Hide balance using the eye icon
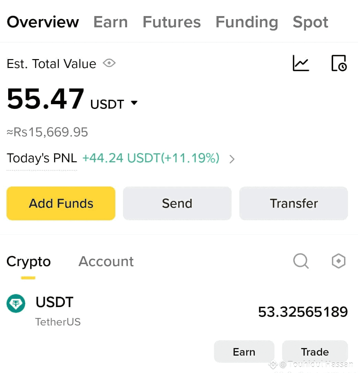The width and height of the screenshot is (358, 373). click(x=109, y=63)
